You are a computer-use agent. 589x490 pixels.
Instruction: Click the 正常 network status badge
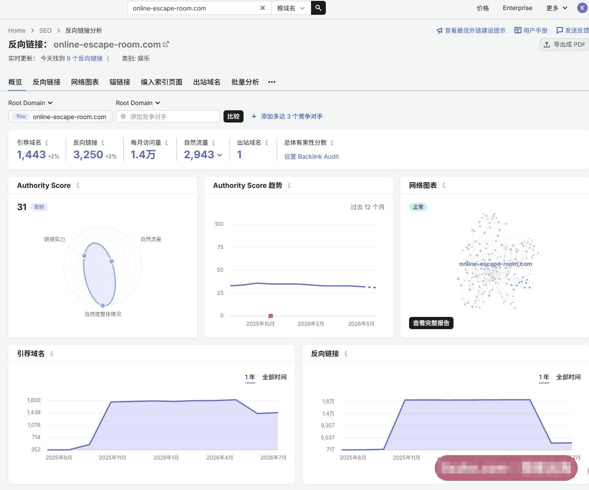pyautogui.click(x=418, y=207)
